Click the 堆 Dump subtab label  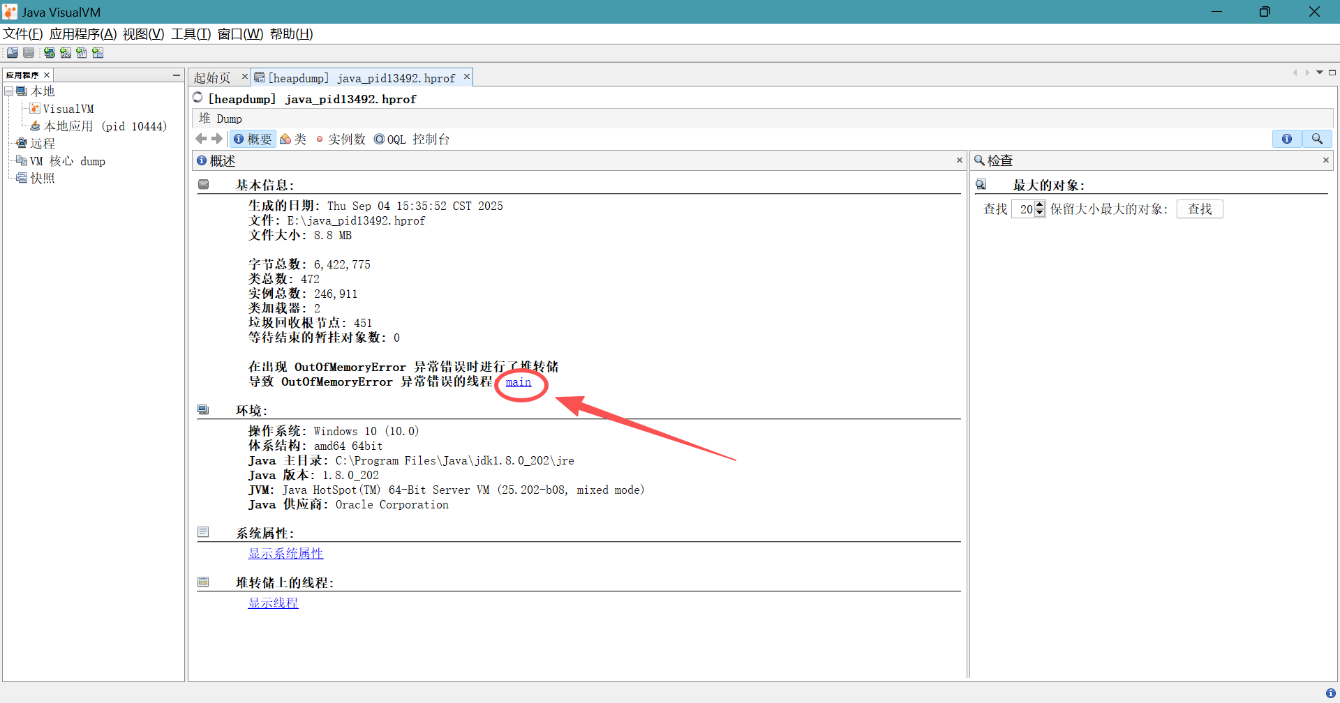(x=221, y=119)
